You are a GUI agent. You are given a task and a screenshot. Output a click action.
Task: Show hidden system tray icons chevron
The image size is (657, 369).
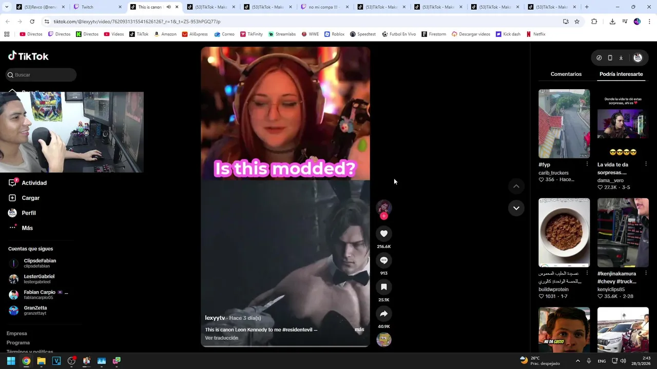click(577, 361)
